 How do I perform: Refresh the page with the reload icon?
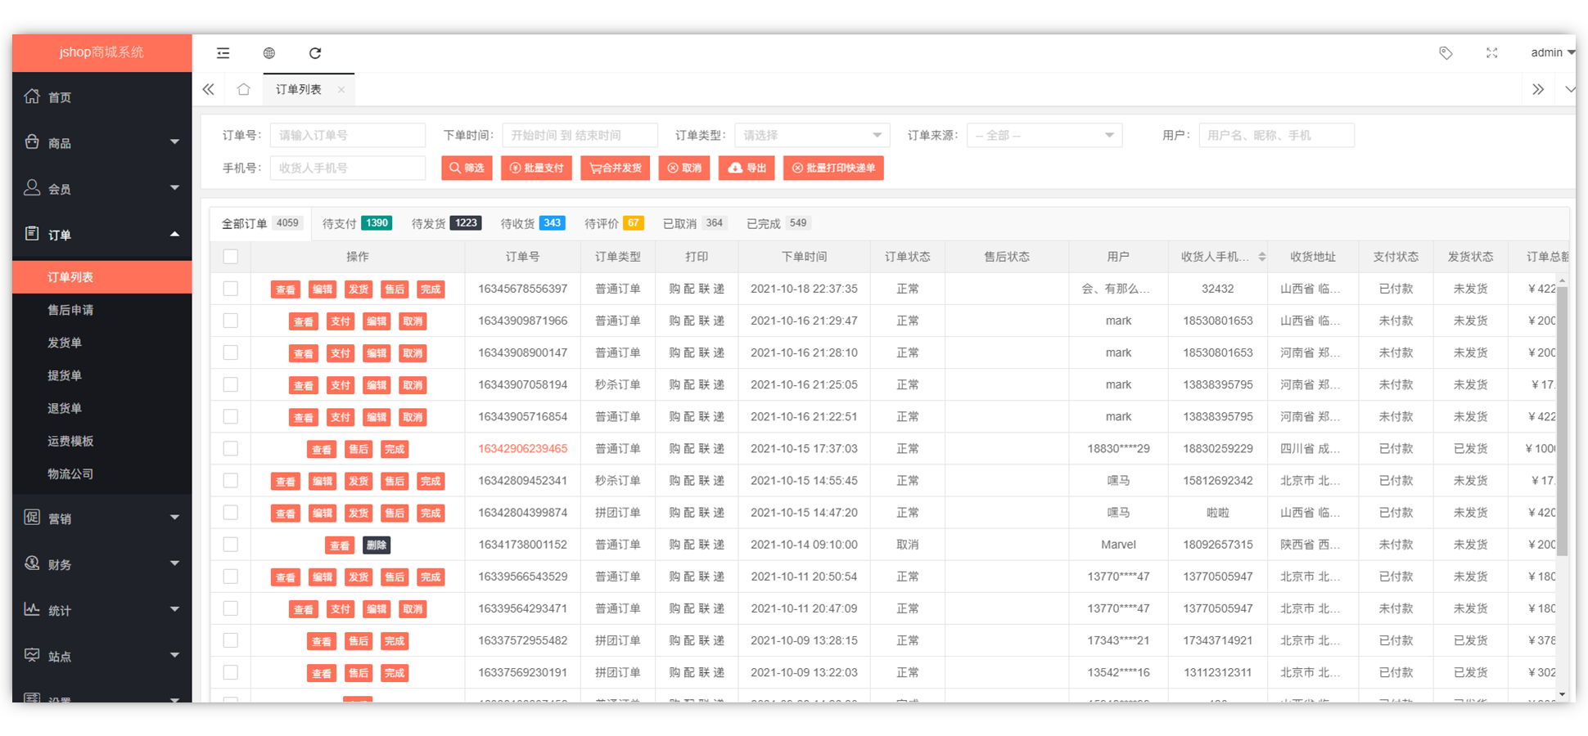pyautogui.click(x=315, y=53)
